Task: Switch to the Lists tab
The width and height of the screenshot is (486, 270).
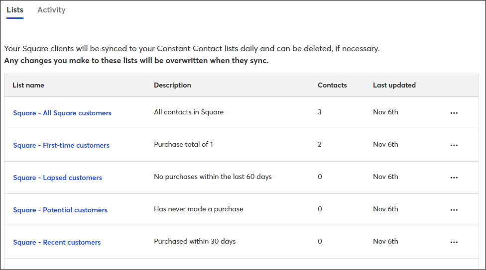Action: [x=15, y=10]
